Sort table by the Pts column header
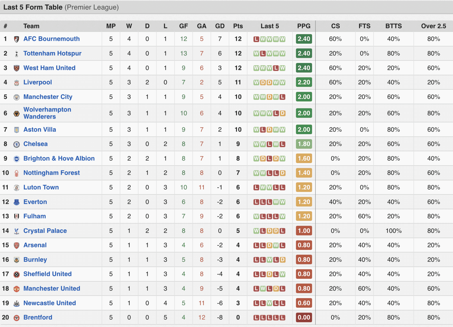This screenshot has width=453, height=327. [x=238, y=26]
